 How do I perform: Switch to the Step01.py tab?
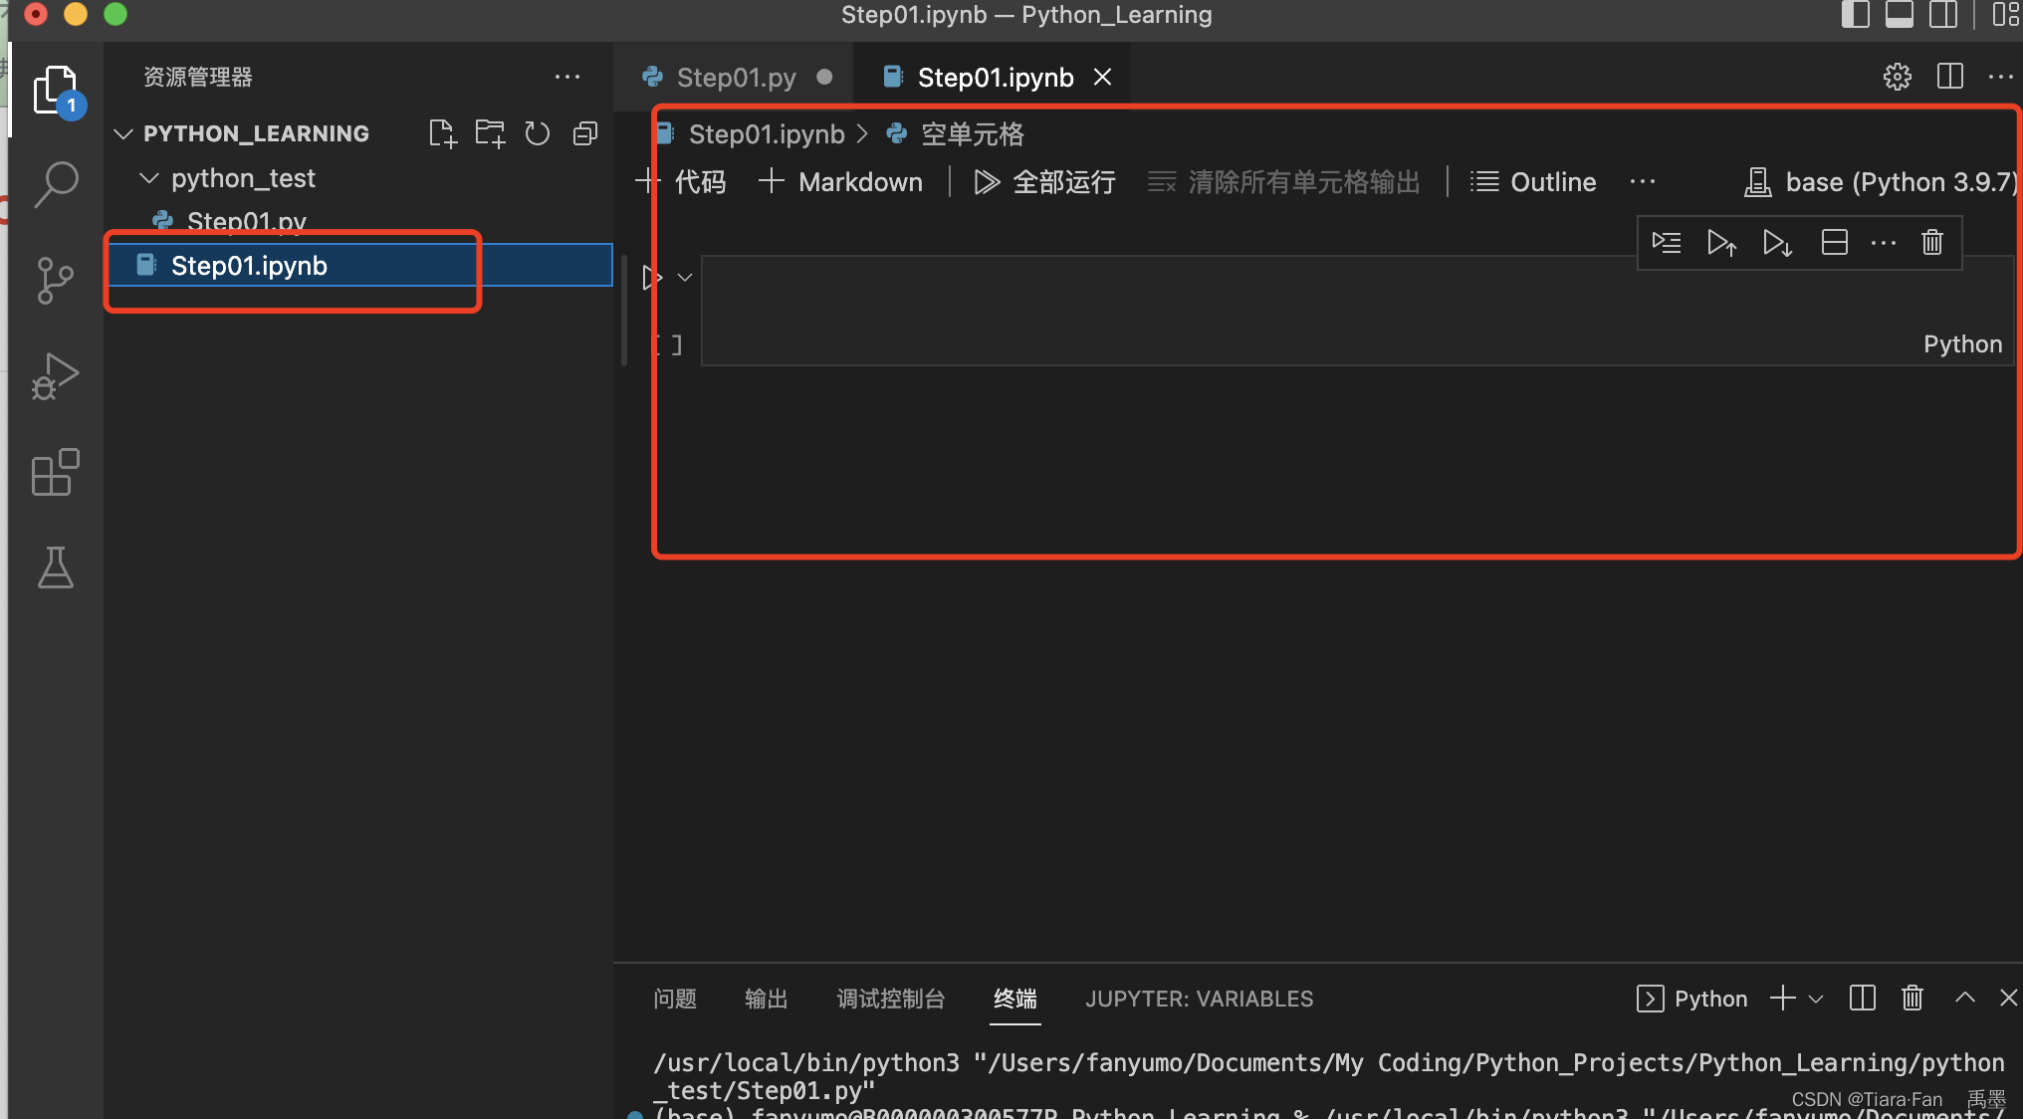(x=734, y=77)
